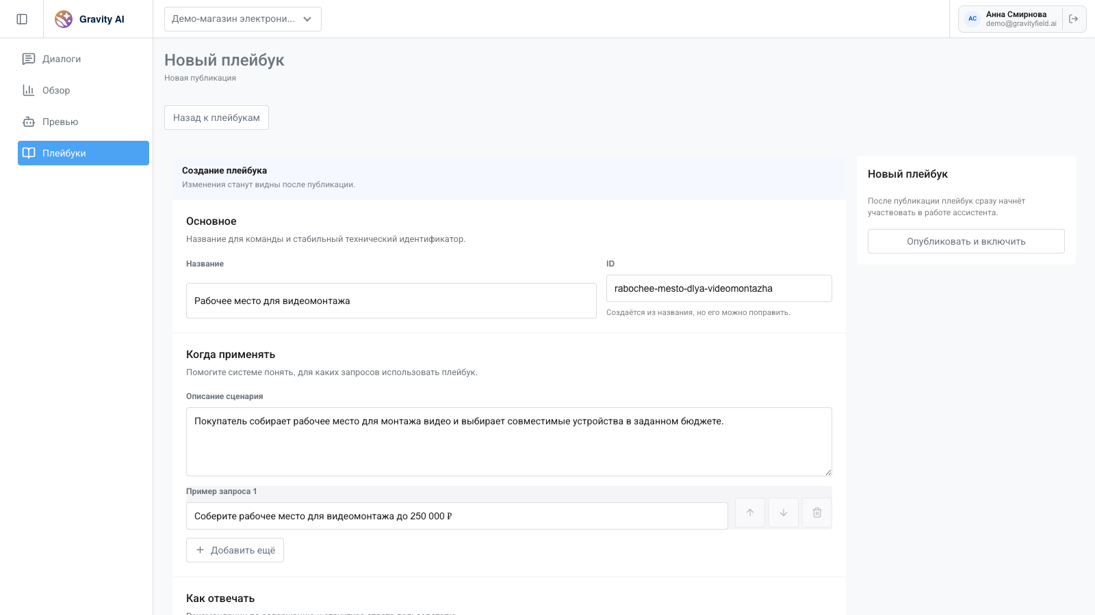The image size is (1095, 615).
Task: Click the Как отвечать heading
Action: coord(220,599)
